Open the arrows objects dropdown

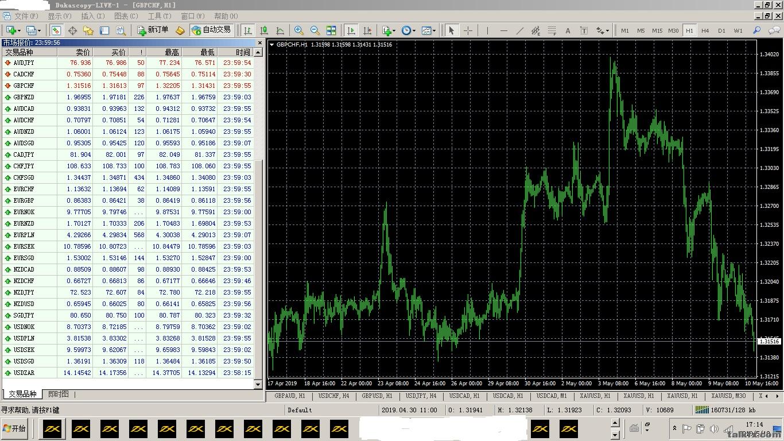(x=607, y=30)
